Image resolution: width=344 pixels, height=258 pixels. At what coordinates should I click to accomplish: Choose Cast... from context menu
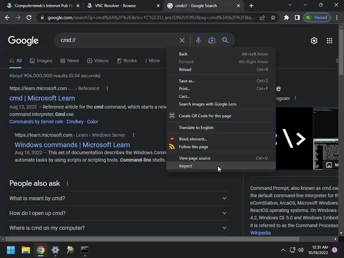[x=221, y=96]
